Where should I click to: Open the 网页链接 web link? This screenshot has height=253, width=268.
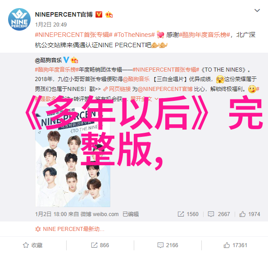(x=117, y=89)
